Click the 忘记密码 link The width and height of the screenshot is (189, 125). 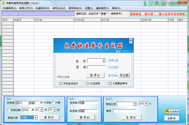(113, 67)
